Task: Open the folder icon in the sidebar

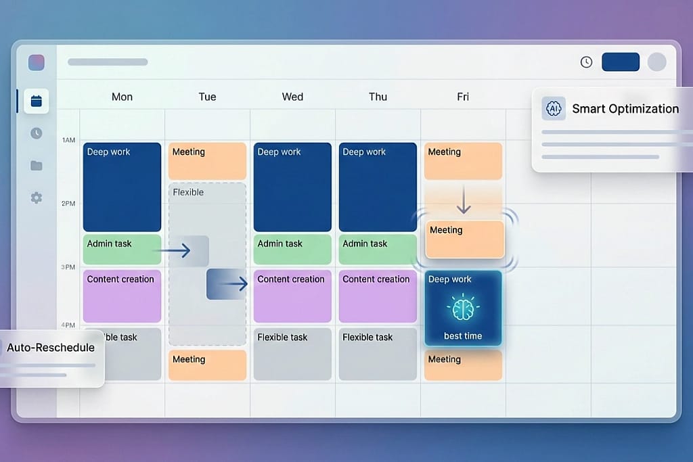Action: (36, 166)
